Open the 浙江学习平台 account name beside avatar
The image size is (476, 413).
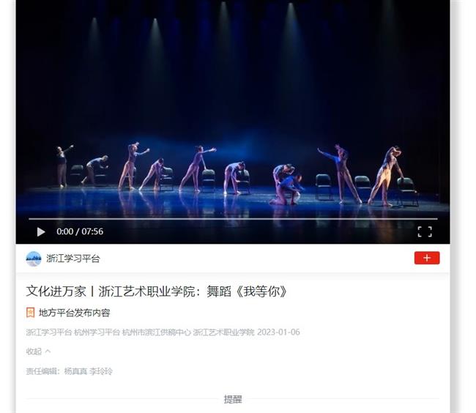click(x=72, y=258)
